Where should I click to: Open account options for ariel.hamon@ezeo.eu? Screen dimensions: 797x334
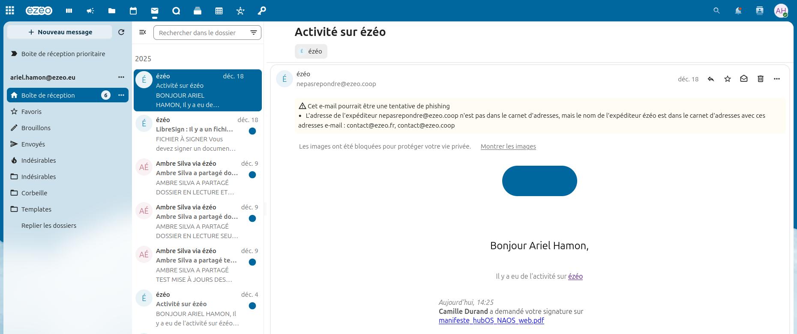(121, 77)
